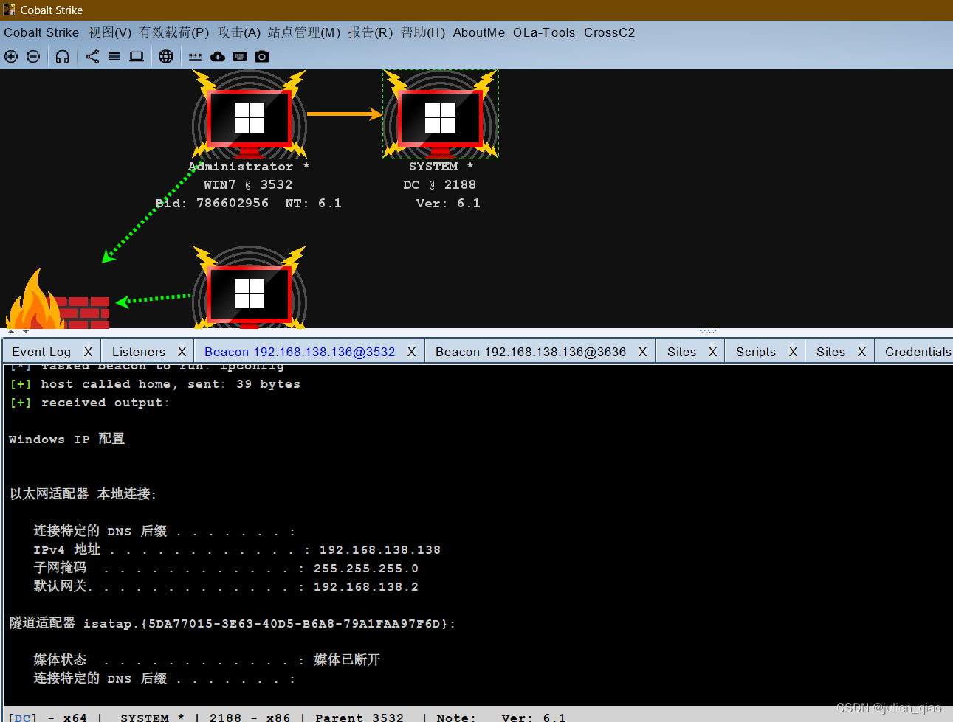Click the disconnect minus icon
953x722 pixels.
[33, 57]
